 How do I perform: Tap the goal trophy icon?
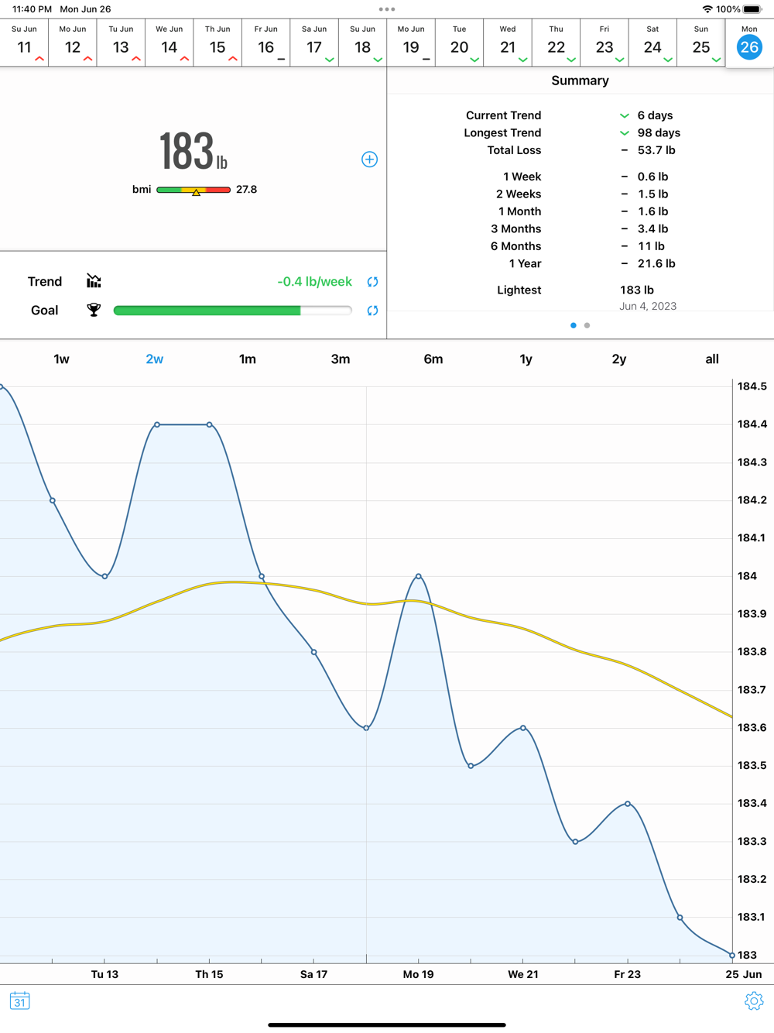(x=94, y=310)
